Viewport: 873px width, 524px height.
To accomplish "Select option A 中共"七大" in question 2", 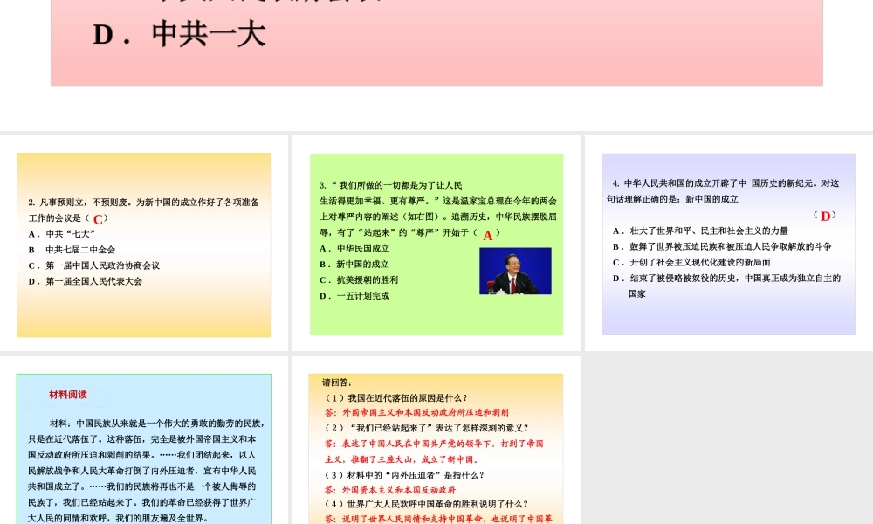I will [62, 233].
